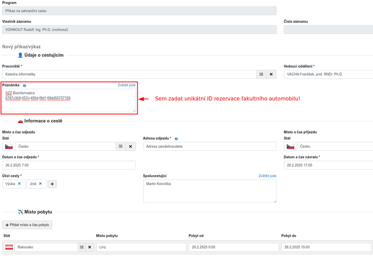The height and width of the screenshot is (256, 373).
Task: Open the Pracoviště list picker icon
Action: 261,74
